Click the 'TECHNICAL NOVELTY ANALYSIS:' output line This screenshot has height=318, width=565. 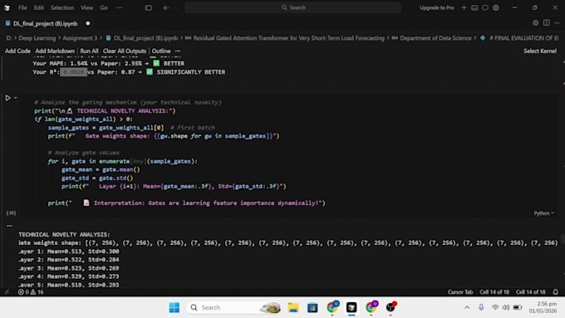pos(65,235)
